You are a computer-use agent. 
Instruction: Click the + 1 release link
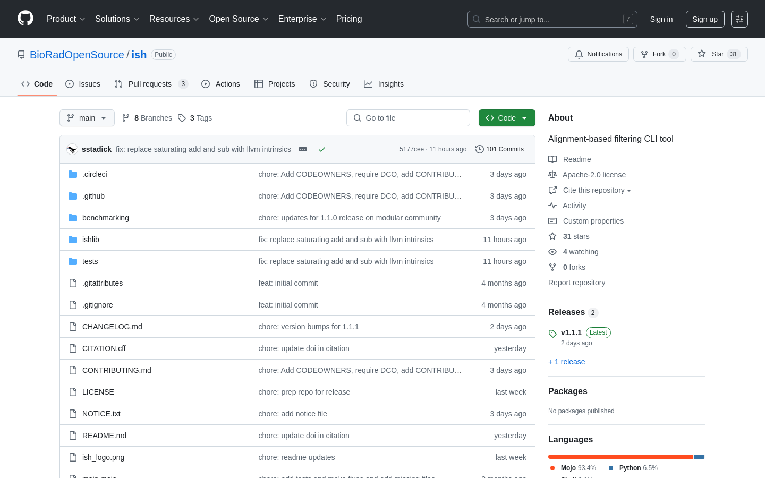tap(566, 362)
